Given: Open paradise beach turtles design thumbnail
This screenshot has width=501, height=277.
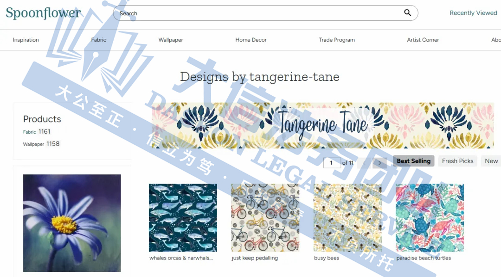Looking at the screenshot, I should tap(430, 218).
